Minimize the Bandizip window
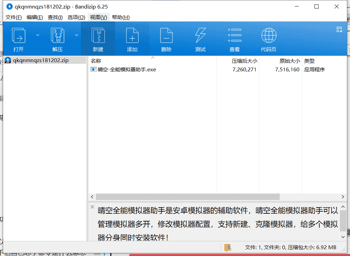The width and height of the screenshot is (350, 256). pos(297,7)
